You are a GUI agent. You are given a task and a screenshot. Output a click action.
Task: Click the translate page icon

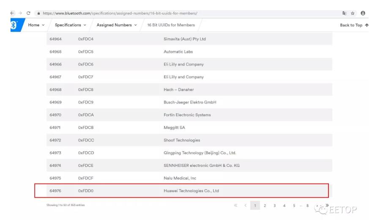pyautogui.click(x=345, y=13)
